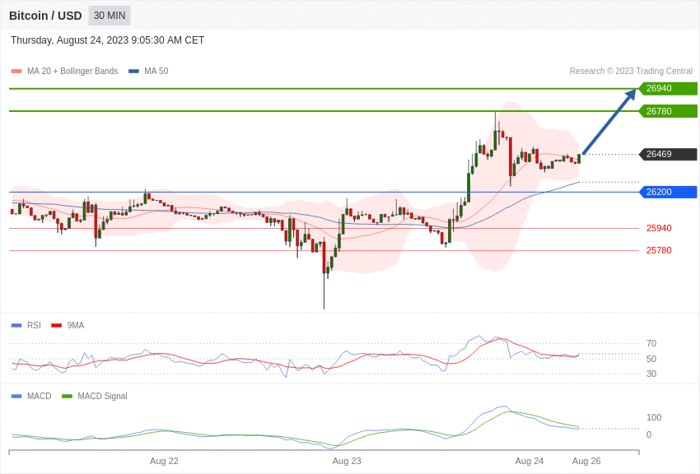Click the MA 50 legend color swatch

[133, 71]
